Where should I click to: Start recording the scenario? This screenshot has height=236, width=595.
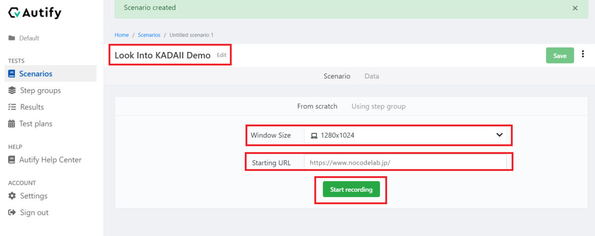(351, 189)
